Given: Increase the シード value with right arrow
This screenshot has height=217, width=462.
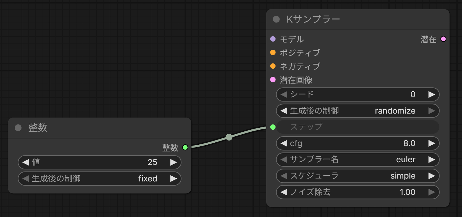Looking at the screenshot, I should (x=432, y=95).
